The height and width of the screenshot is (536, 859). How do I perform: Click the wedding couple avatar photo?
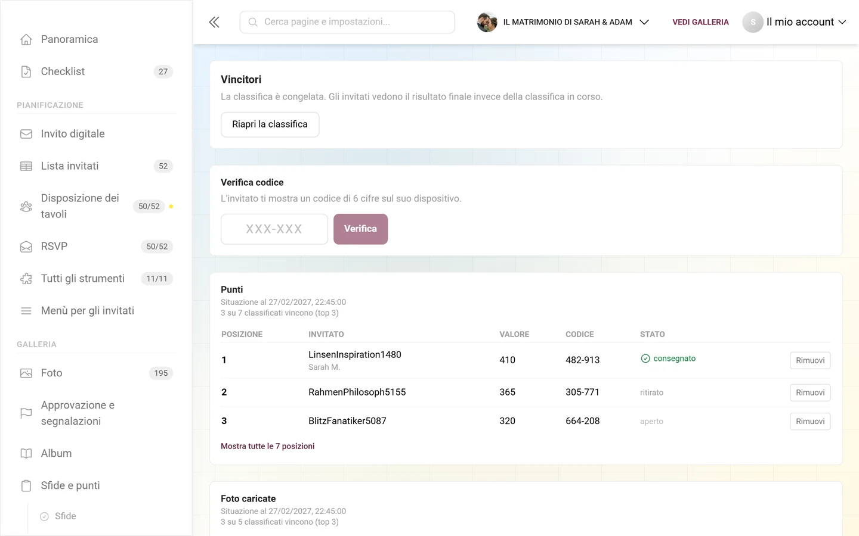click(x=487, y=22)
